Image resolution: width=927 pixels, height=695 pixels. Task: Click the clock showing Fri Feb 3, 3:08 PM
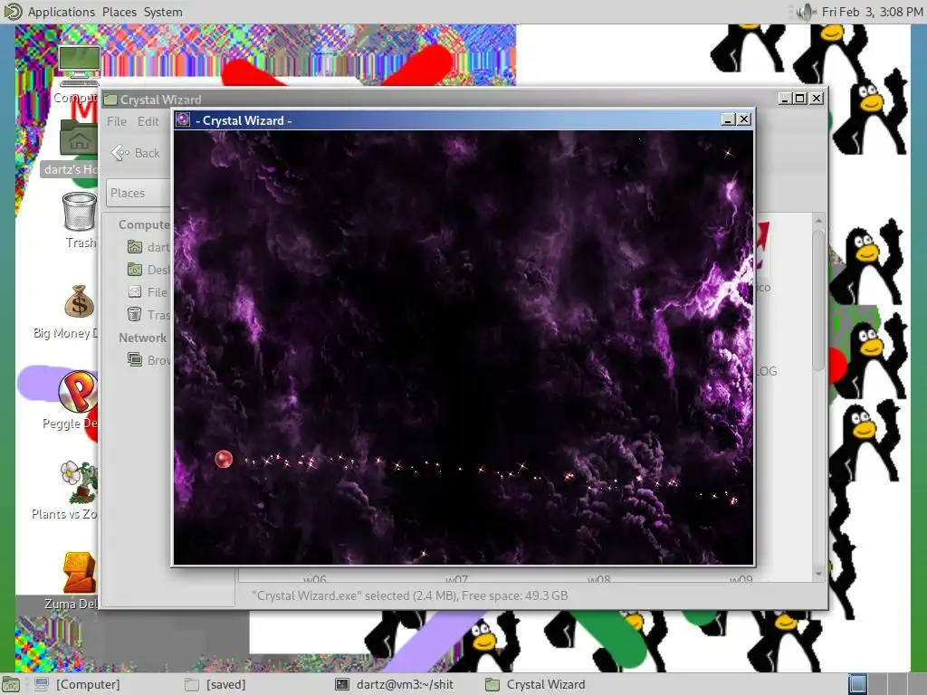pyautogui.click(x=872, y=12)
